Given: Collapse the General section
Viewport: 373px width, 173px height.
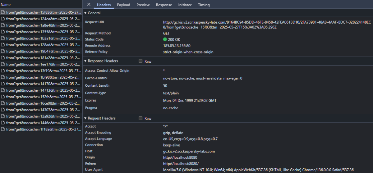Looking at the screenshot, I should pyautogui.click(x=85, y=13).
